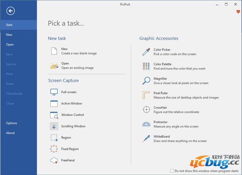Image resolution: width=242 pixels, height=175 pixels.
Task: Start Full-screen capture via its label
Action: 69,92
